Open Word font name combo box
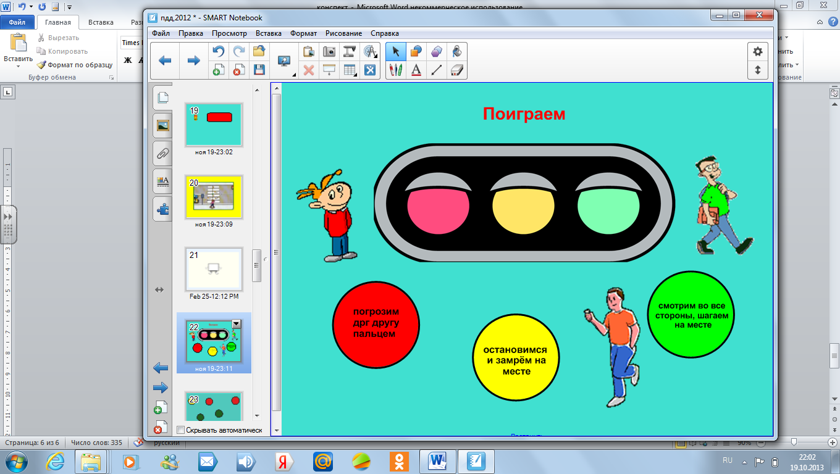840x474 pixels. click(131, 43)
